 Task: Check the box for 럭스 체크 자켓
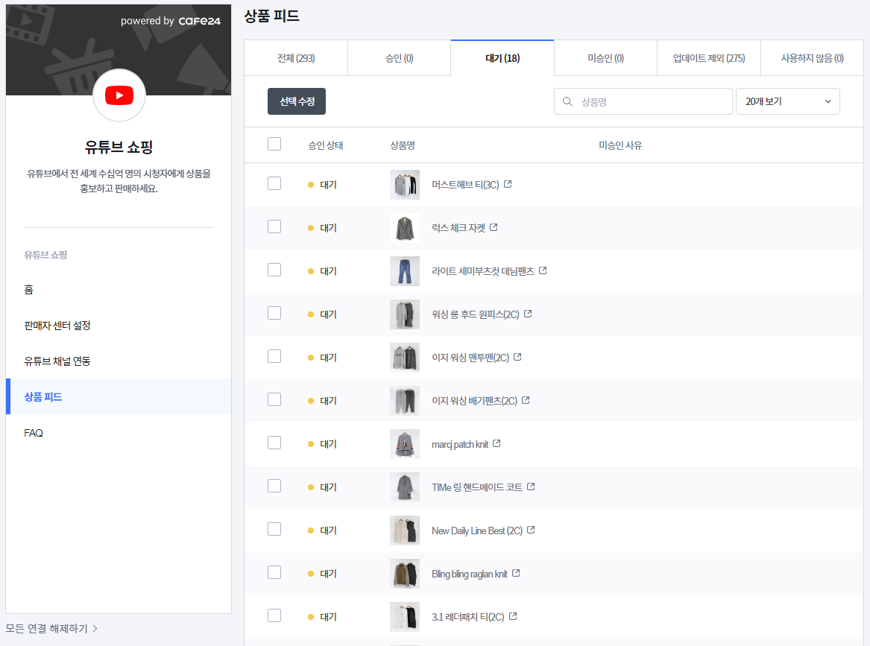[x=274, y=227]
